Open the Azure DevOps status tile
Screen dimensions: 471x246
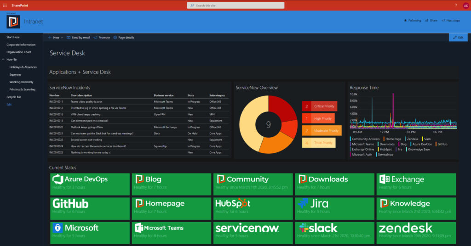point(90,184)
